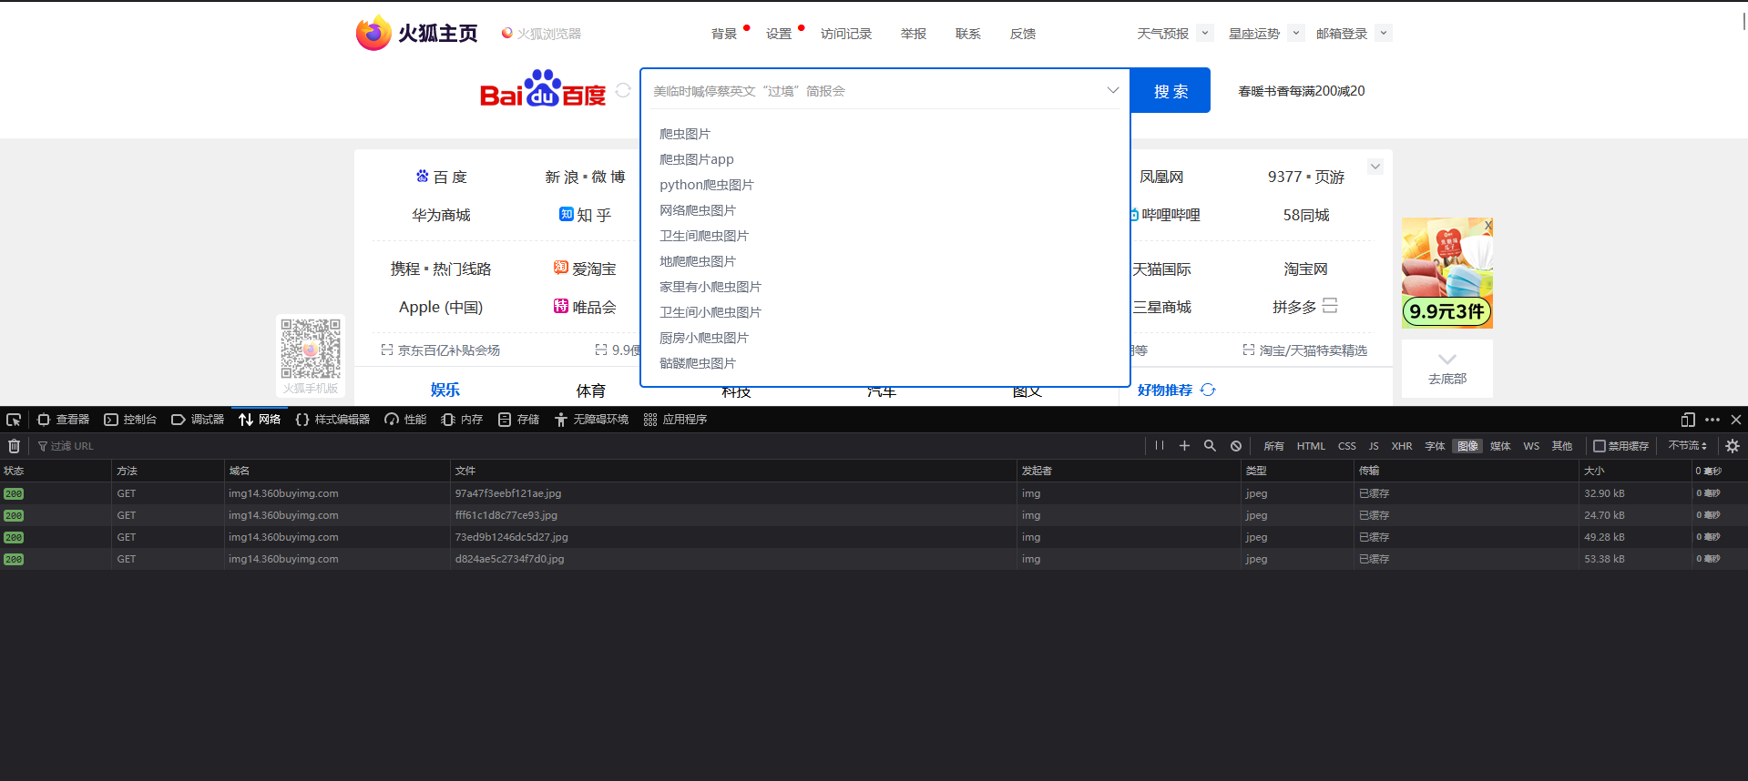1748x781 pixels.
Task: Collapse the search suggestions chevron
Action: click(x=1112, y=90)
